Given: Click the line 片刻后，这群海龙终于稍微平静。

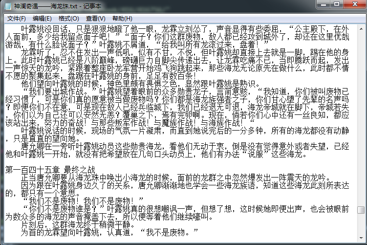Looking at the screenshot, I should (x=78, y=224).
